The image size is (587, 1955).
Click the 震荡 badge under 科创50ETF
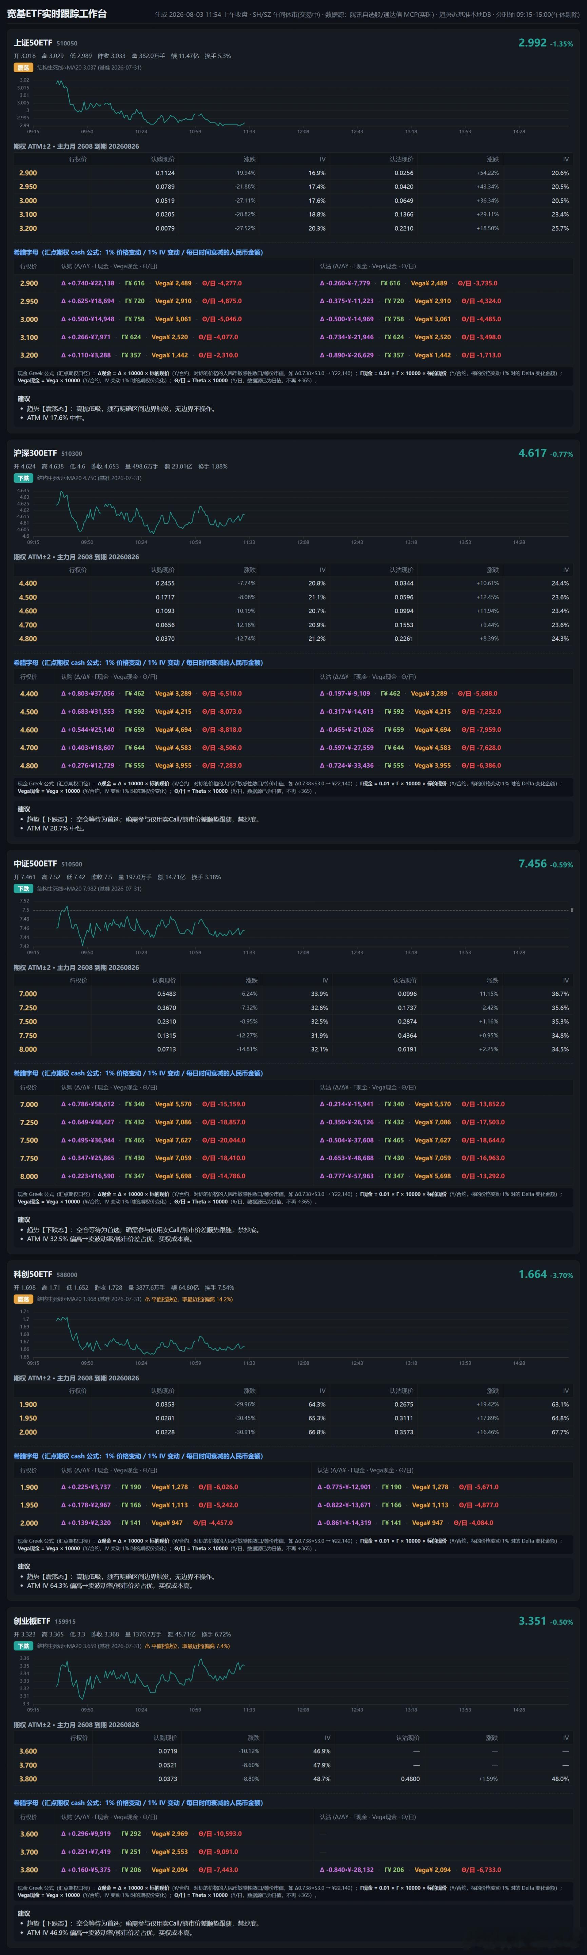point(23,1299)
